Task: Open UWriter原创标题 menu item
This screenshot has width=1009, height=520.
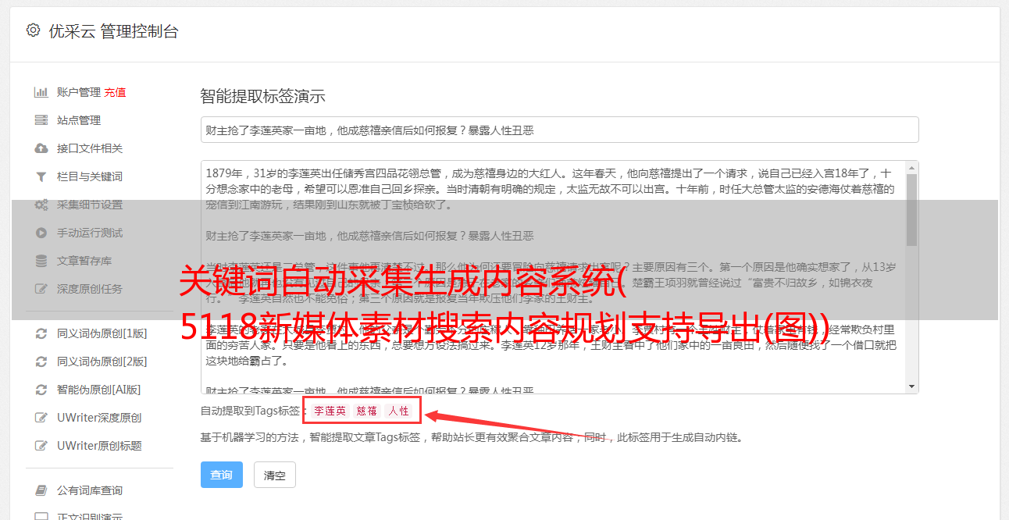Action: click(99, 446)
